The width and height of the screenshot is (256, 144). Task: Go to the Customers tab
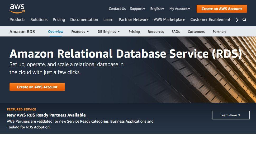pos(196,32)
